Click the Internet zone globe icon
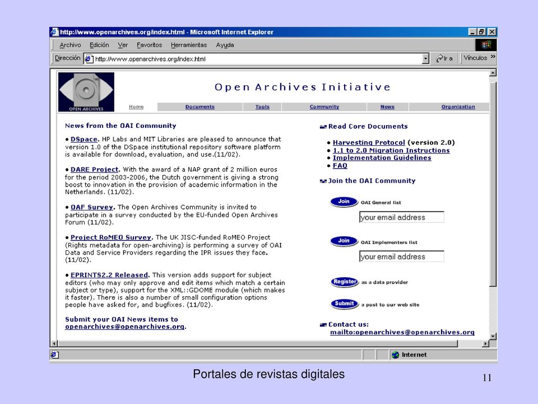The height and width of the screenshot is (404, 538). [x=395, y=355]
